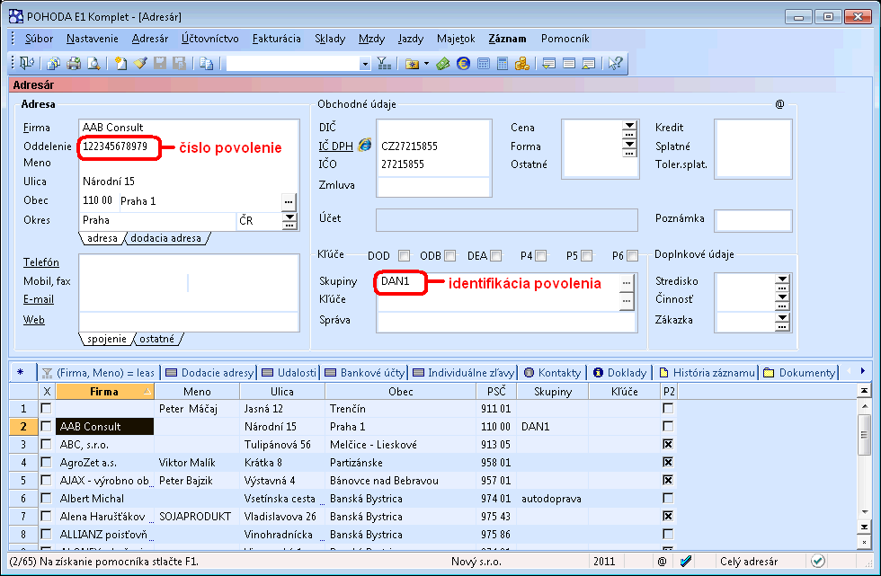The width and height of the screenshot is (881, 576).
Task: Click the first blue calculator icon
Action: tap(484, 64)
